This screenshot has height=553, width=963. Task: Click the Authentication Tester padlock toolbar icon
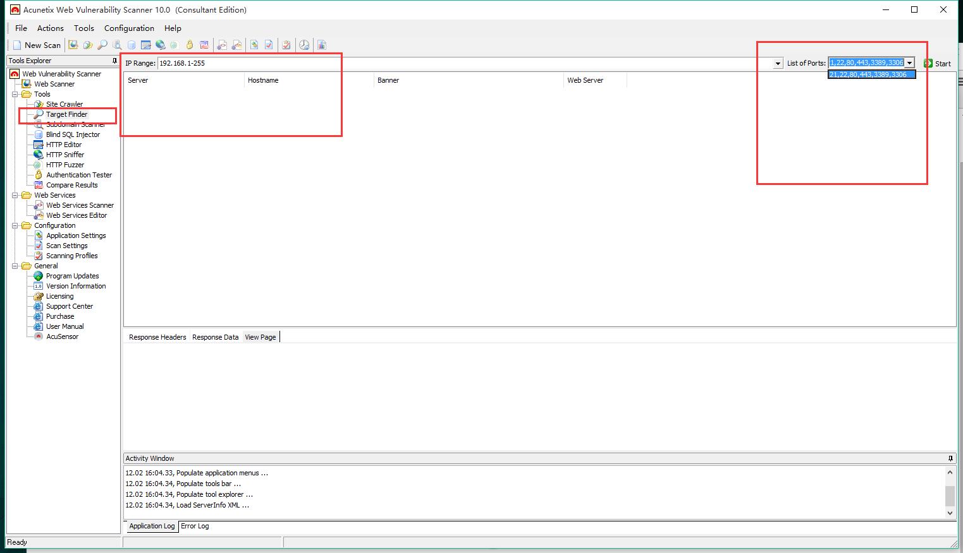[x=189, y=45]
